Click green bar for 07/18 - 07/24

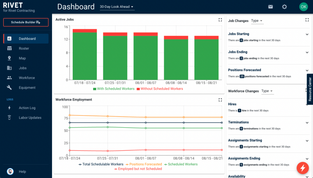click(85, 56)
